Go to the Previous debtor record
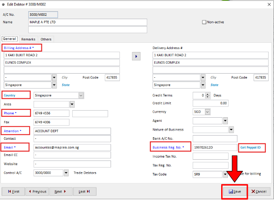Viewport: 274px width, 200px height. point(37,192)
